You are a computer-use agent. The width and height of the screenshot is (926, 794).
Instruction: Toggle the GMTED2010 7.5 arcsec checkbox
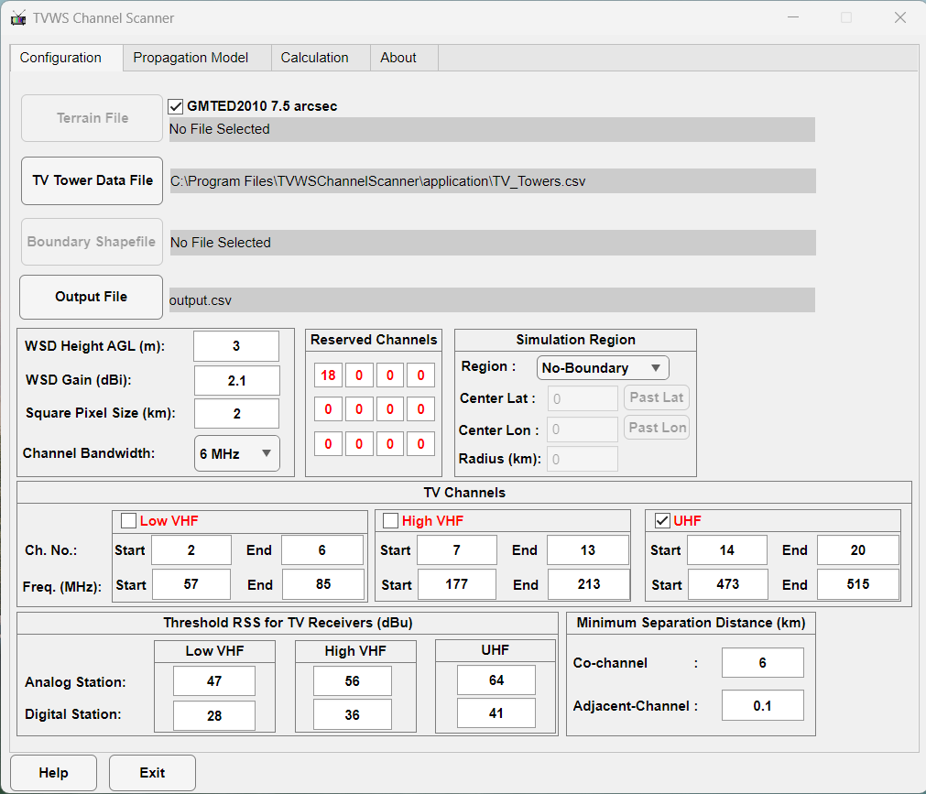pyautogui.click(x=177, y=106)
